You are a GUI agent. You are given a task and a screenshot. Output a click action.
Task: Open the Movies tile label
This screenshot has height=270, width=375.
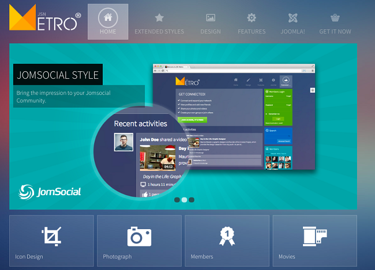point(287,257)
